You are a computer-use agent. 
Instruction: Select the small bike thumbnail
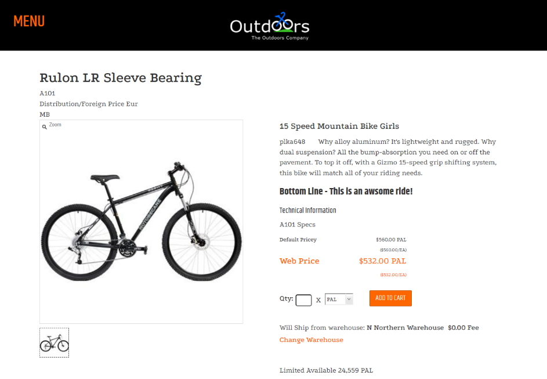(x=54, y=342)
